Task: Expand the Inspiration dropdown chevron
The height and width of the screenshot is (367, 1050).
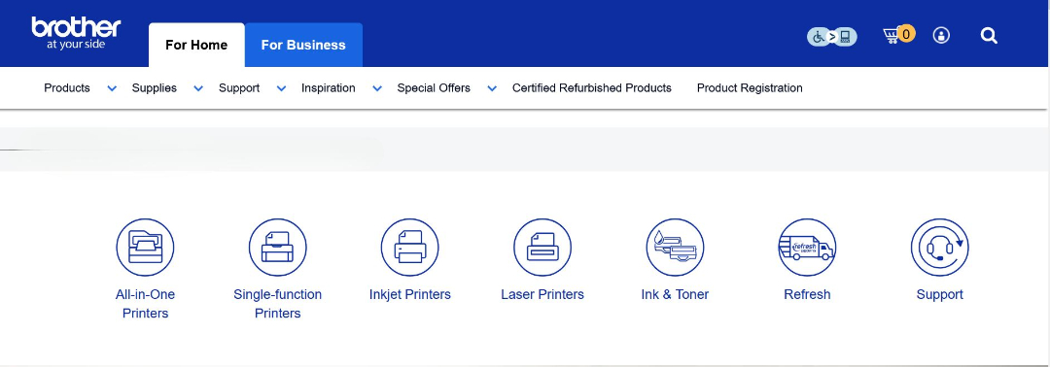Action: click(377, 88)
